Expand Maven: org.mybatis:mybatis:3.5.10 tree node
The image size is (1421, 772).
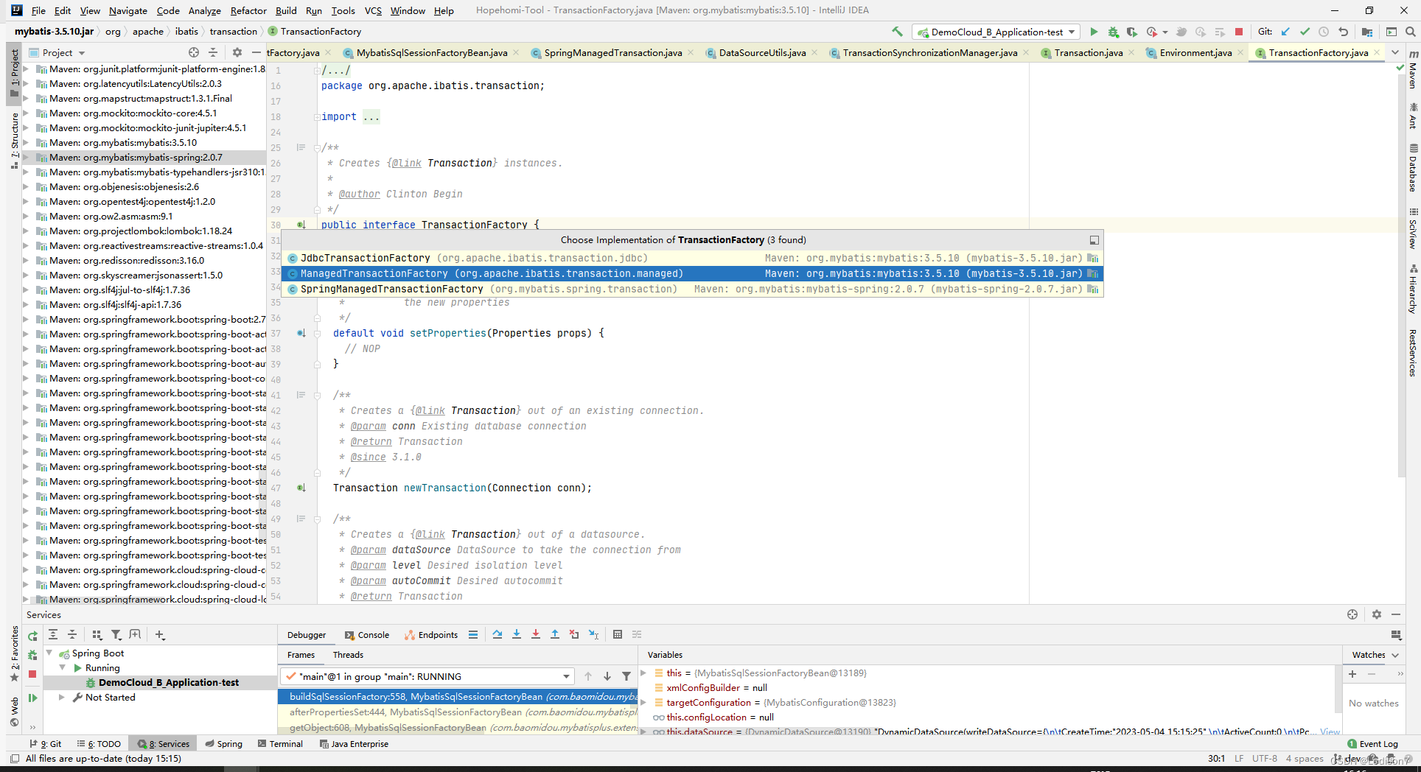pos(27,143)
